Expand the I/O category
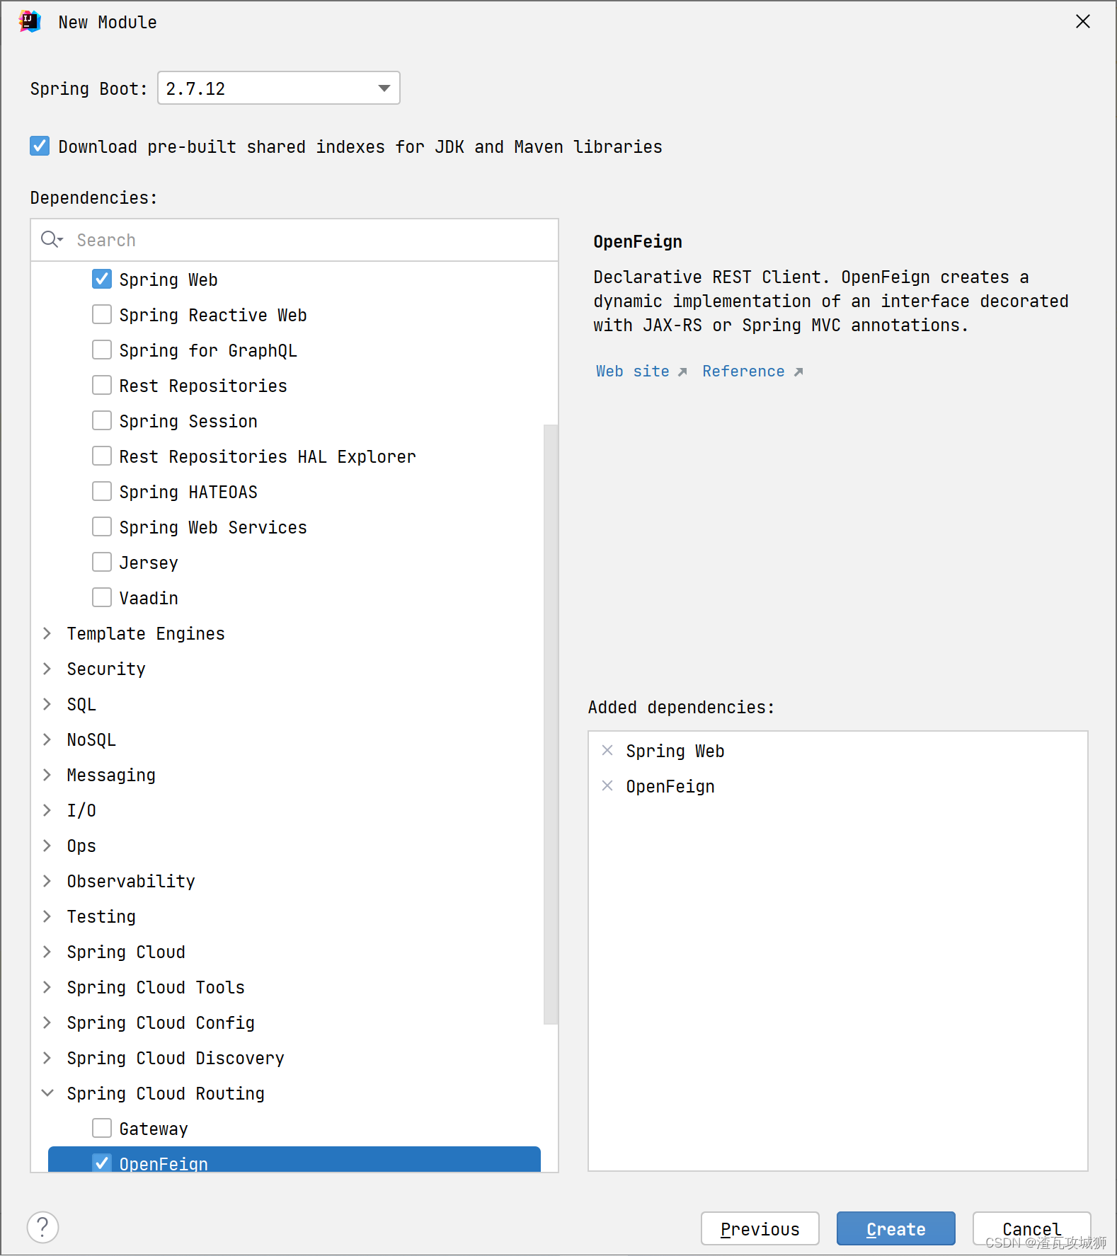1117x1256 pixels. (47, 810)
